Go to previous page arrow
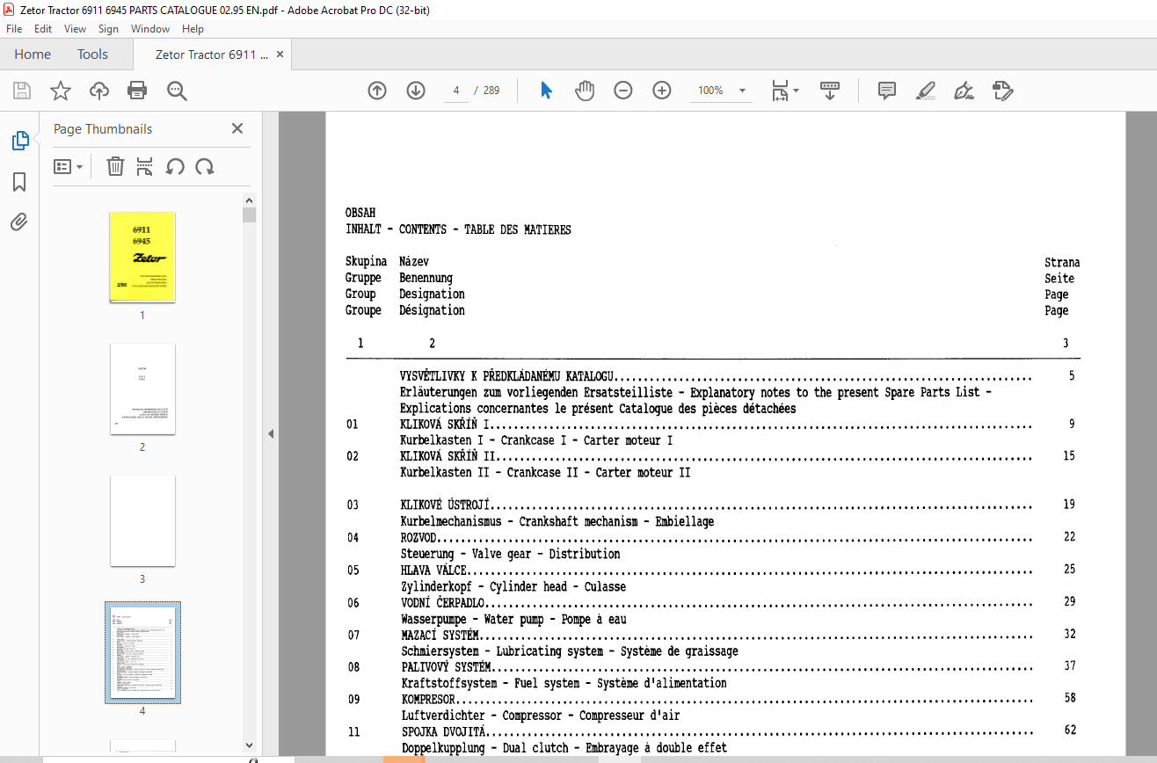This screenshot has width=1157, height=763. 377,91
